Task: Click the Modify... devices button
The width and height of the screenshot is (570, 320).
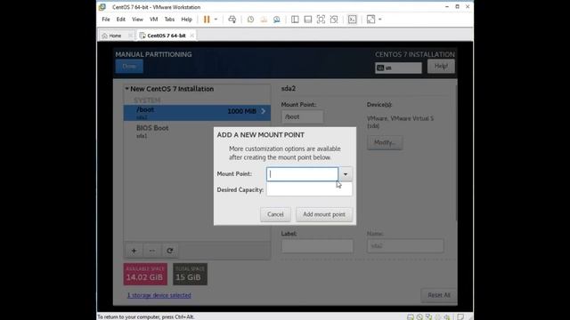Action: click(385, 142)
